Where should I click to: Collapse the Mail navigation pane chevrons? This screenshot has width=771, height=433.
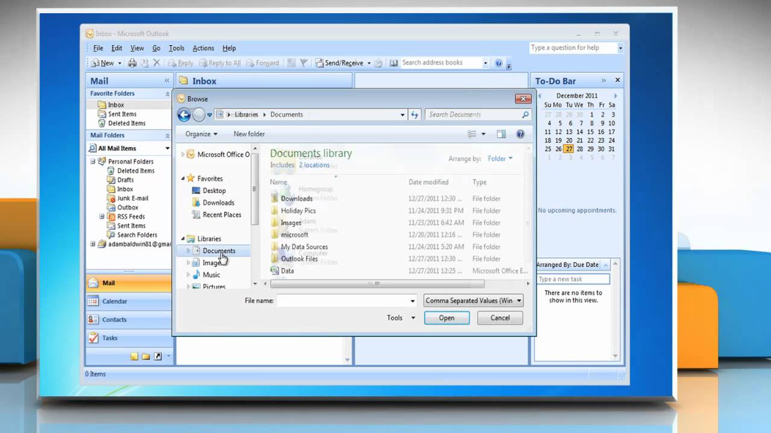[x=167, y=81]
